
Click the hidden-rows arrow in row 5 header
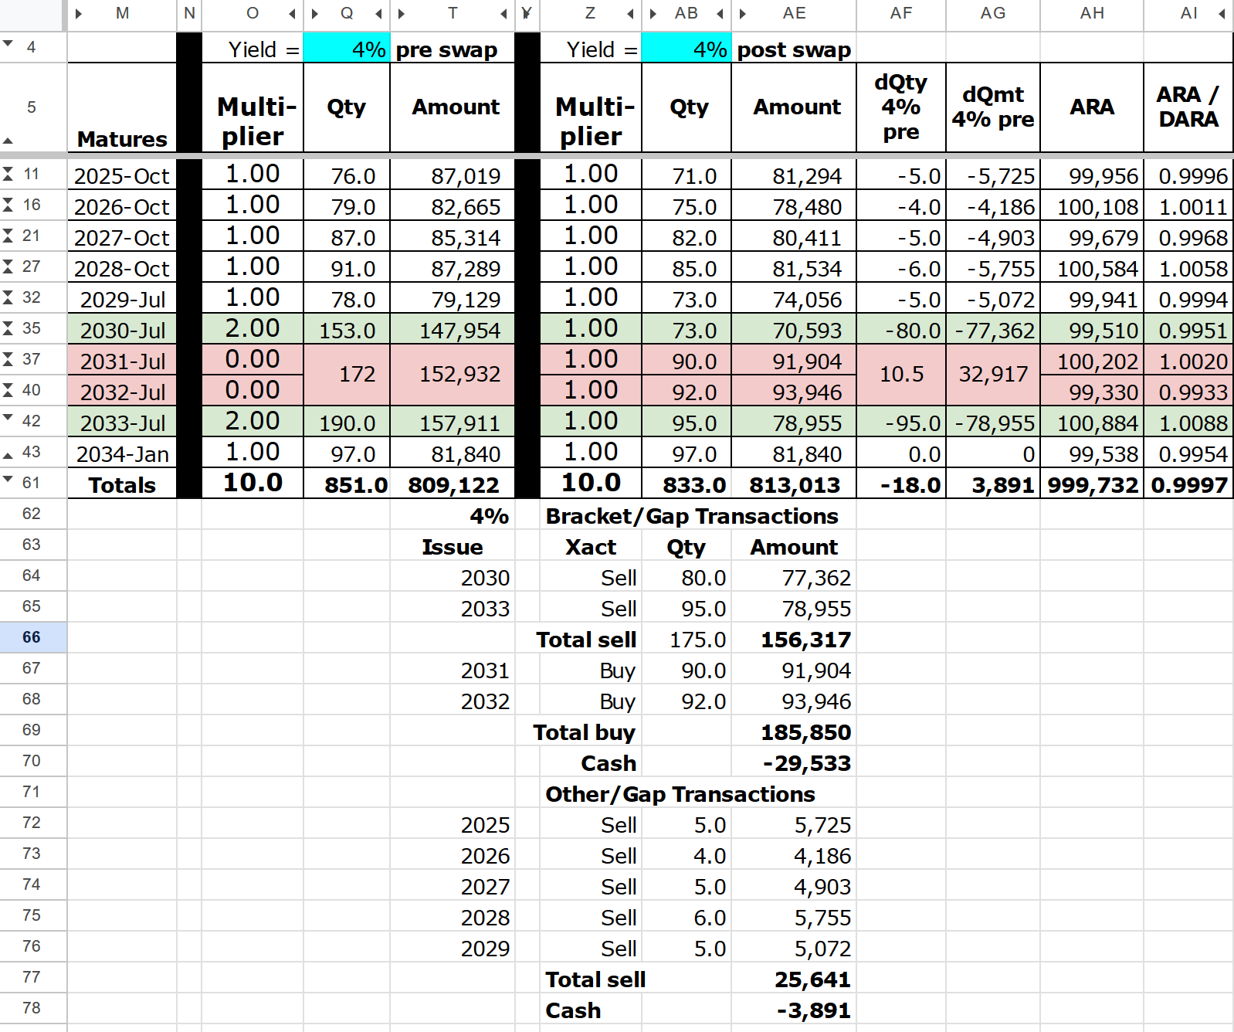click(8, 141)
